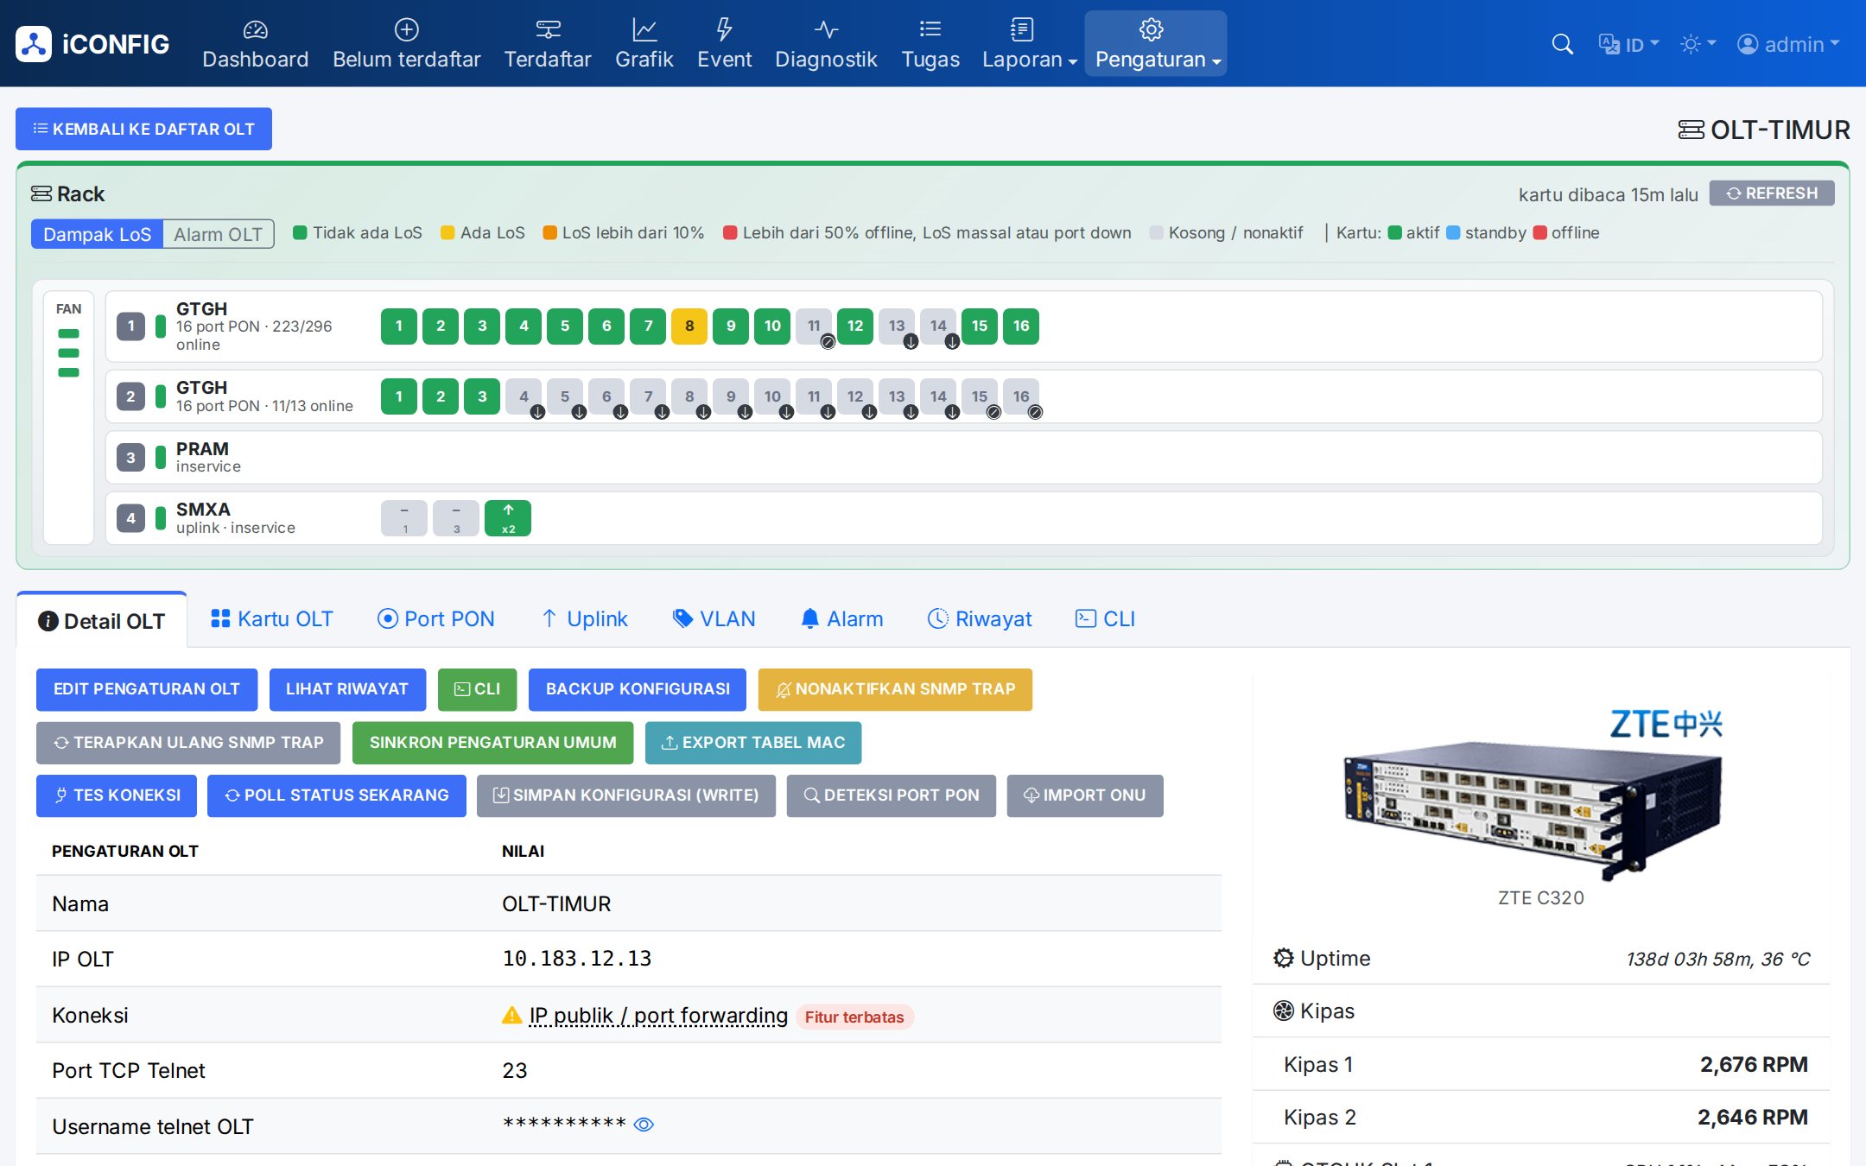Switch rack view to Dampak LoS

coord(97,234)
